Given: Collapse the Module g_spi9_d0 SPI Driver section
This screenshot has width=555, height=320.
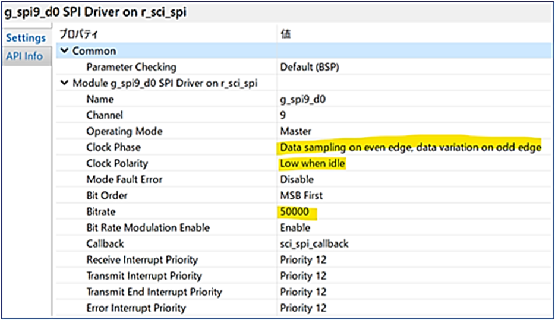Looking at the screenshot, I should pyautogui.click(x=64, y=83).
